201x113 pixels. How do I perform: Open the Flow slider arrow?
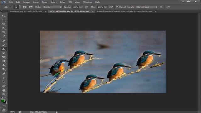point(106,7)
